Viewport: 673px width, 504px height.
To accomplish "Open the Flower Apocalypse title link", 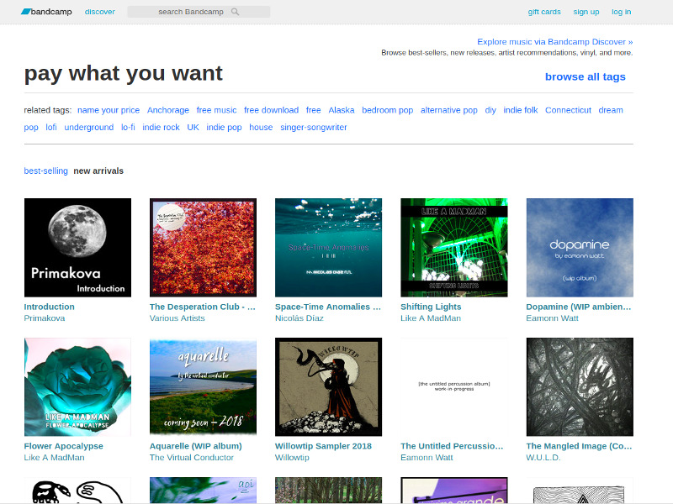I will click(x=64, y=446).
